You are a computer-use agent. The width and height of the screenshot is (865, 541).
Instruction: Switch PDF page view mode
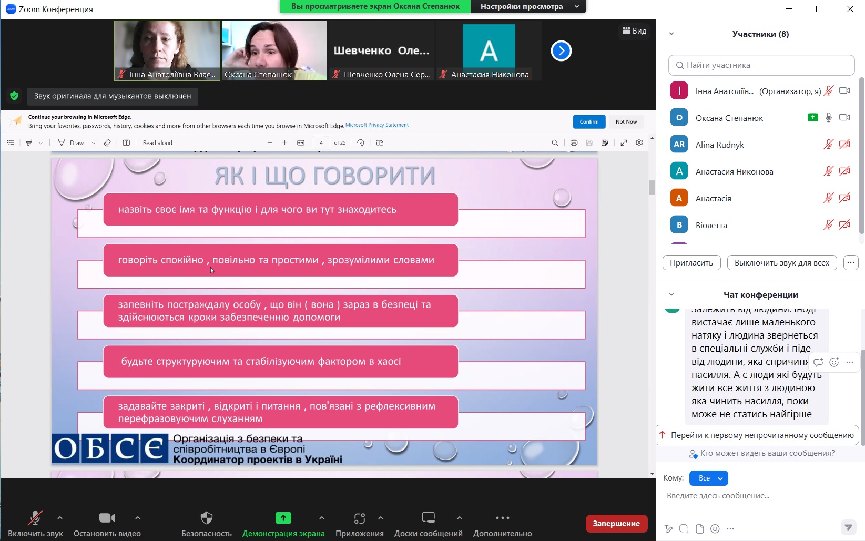380,142
